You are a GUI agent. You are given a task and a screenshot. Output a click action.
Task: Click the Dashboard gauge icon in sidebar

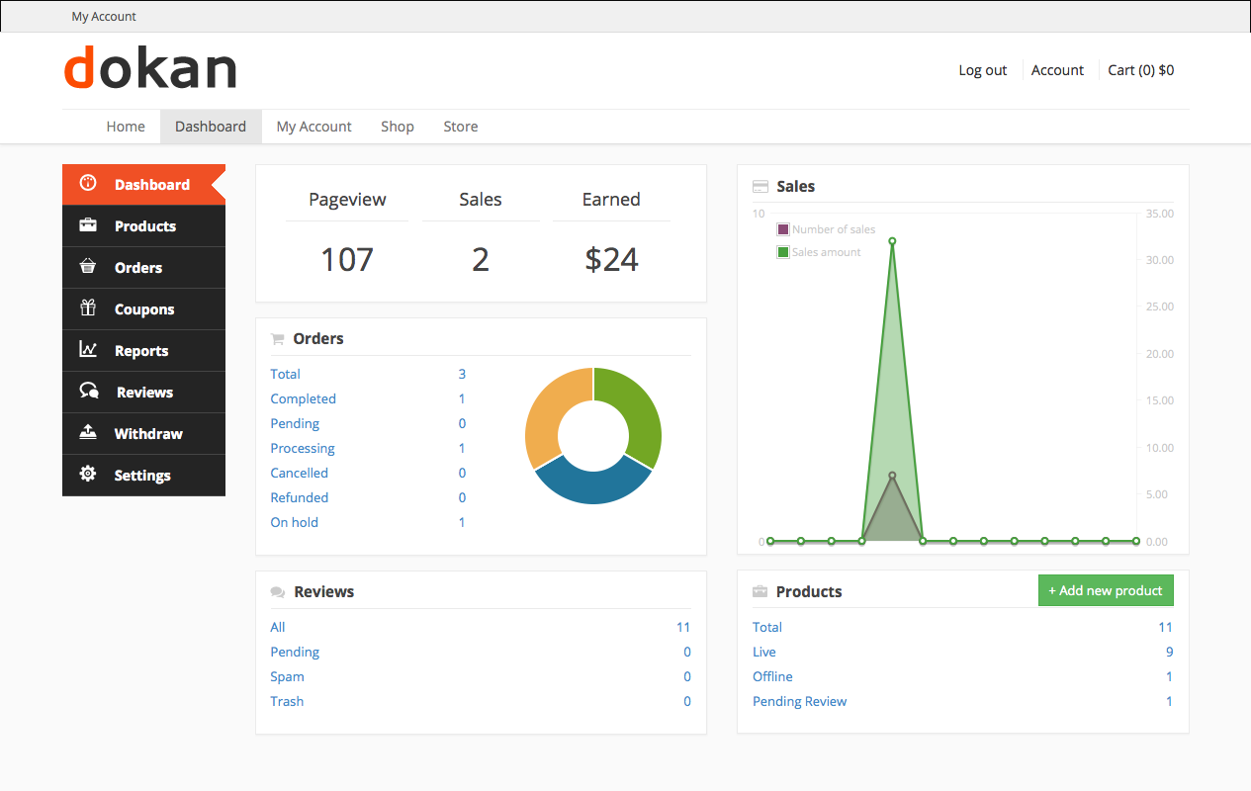coord(88,183)
